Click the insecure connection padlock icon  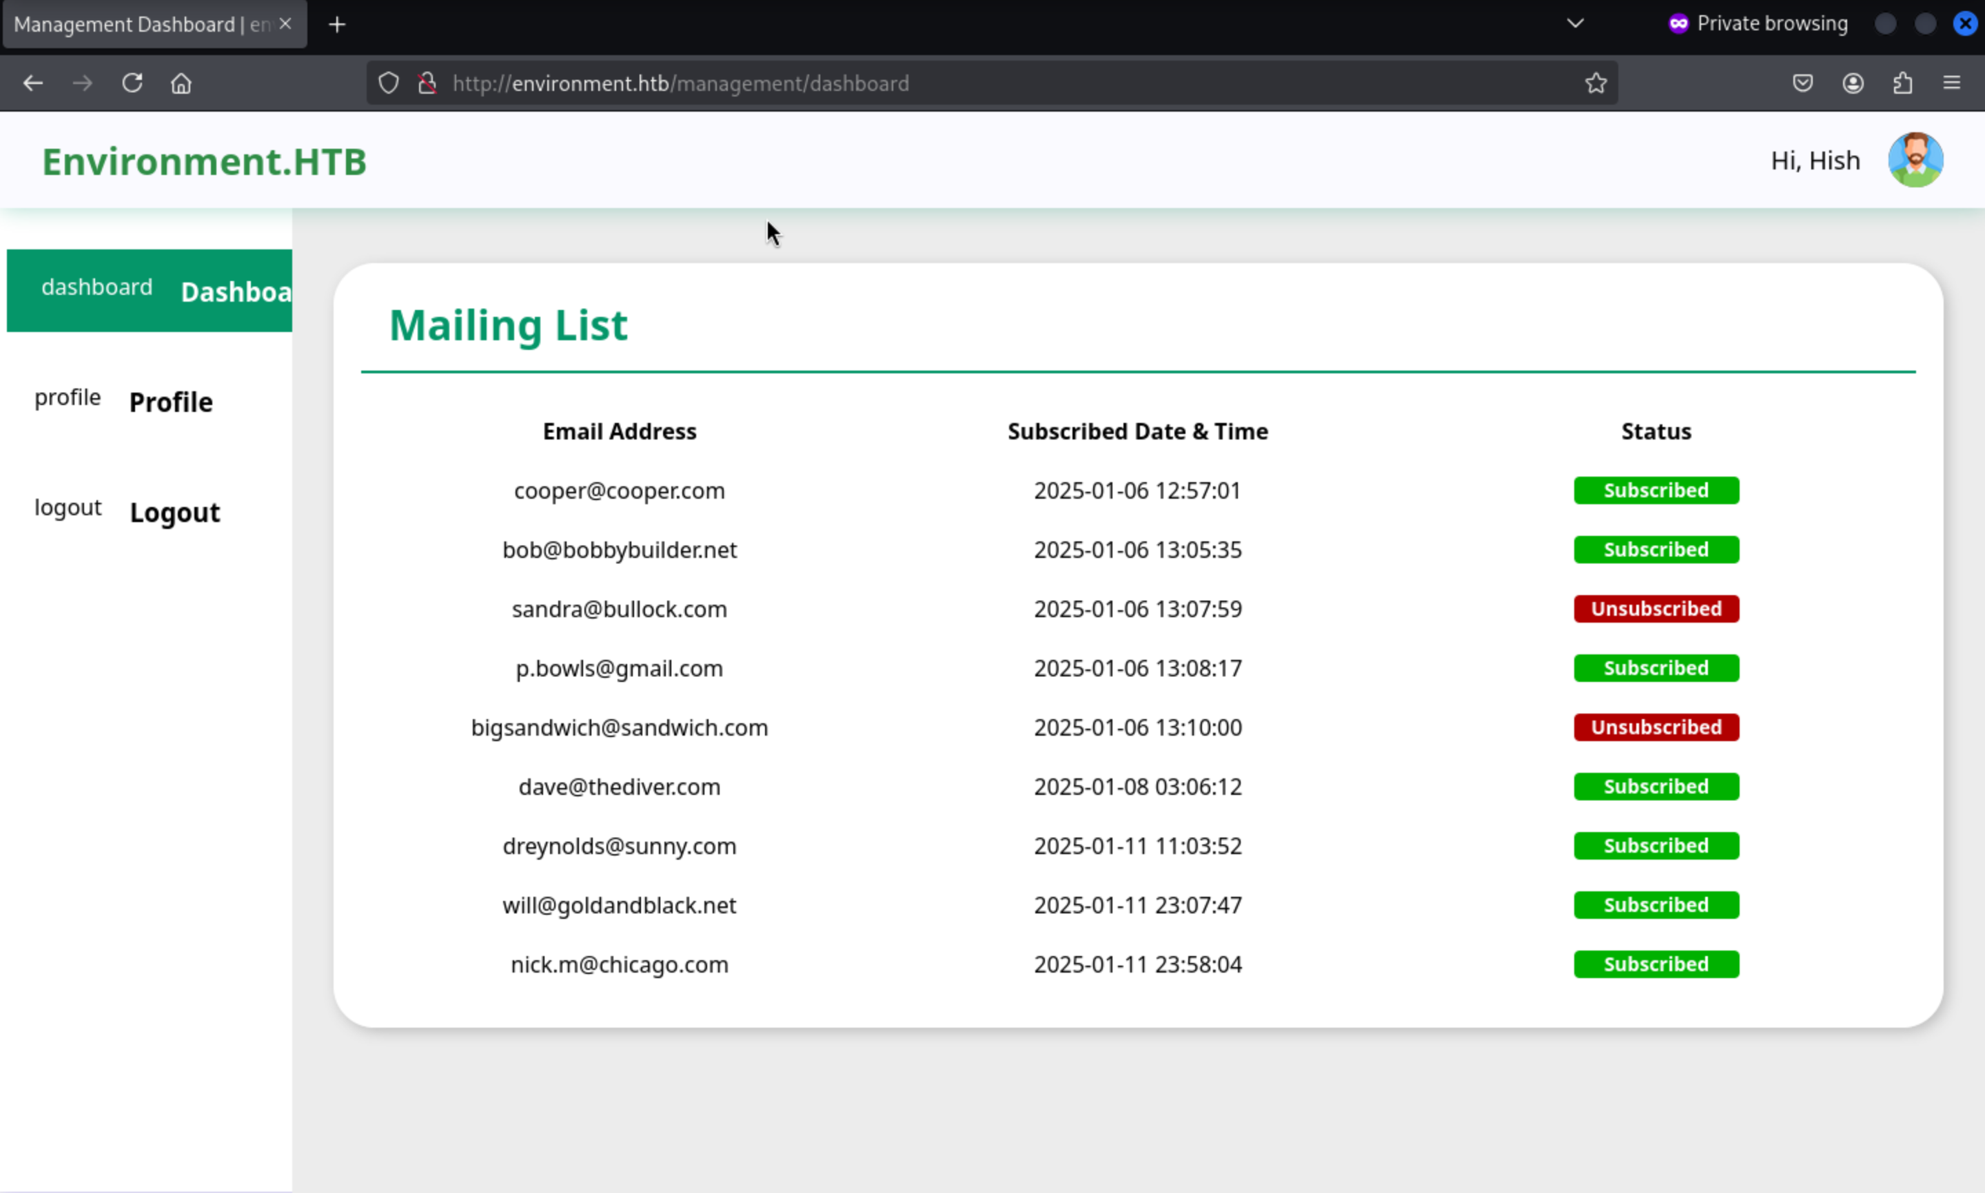(428, 83)
